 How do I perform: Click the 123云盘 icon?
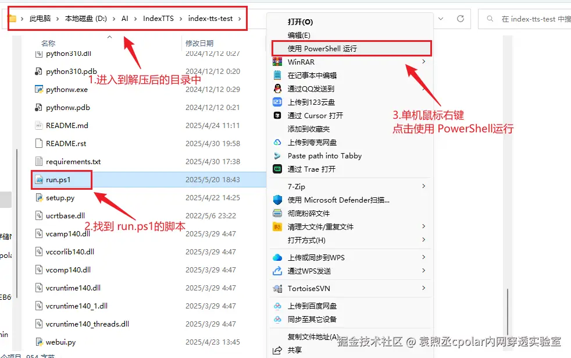tap(277, 102)
